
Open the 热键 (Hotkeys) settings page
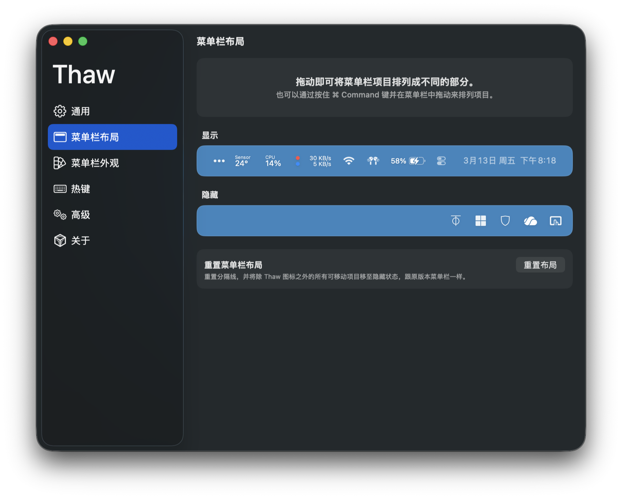pyautogui.click(x=81, y=189)
